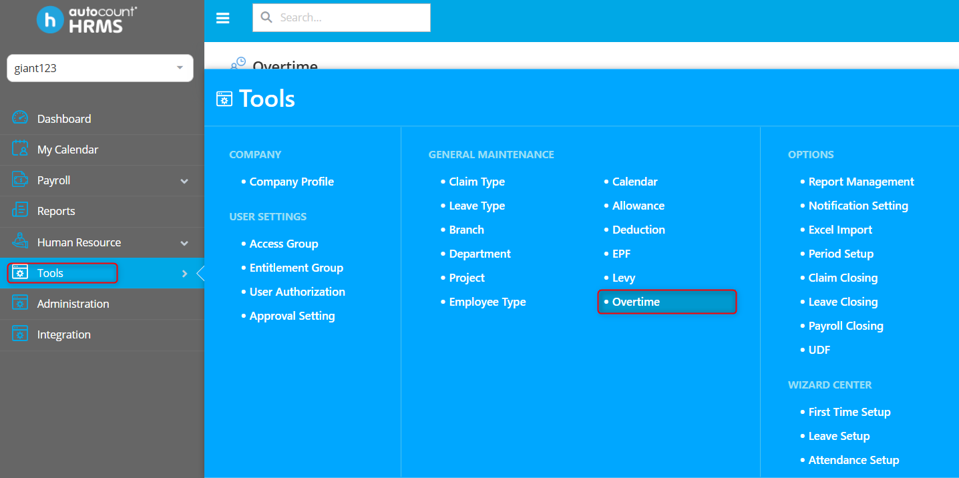Open Levy maintenance link
Image resolution: width=959 pixels, height=478 pixels.
point(624,278)
